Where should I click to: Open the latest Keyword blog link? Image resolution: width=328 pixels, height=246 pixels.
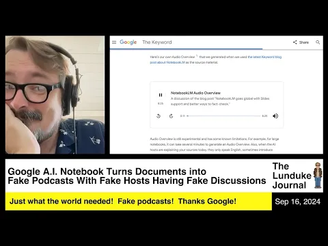[x=264, y=57]
